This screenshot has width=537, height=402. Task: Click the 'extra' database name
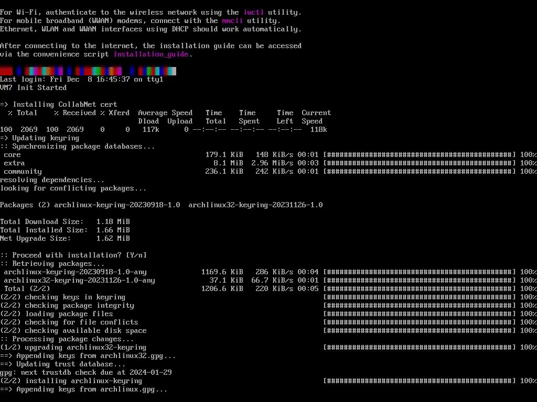coord(14,163)
